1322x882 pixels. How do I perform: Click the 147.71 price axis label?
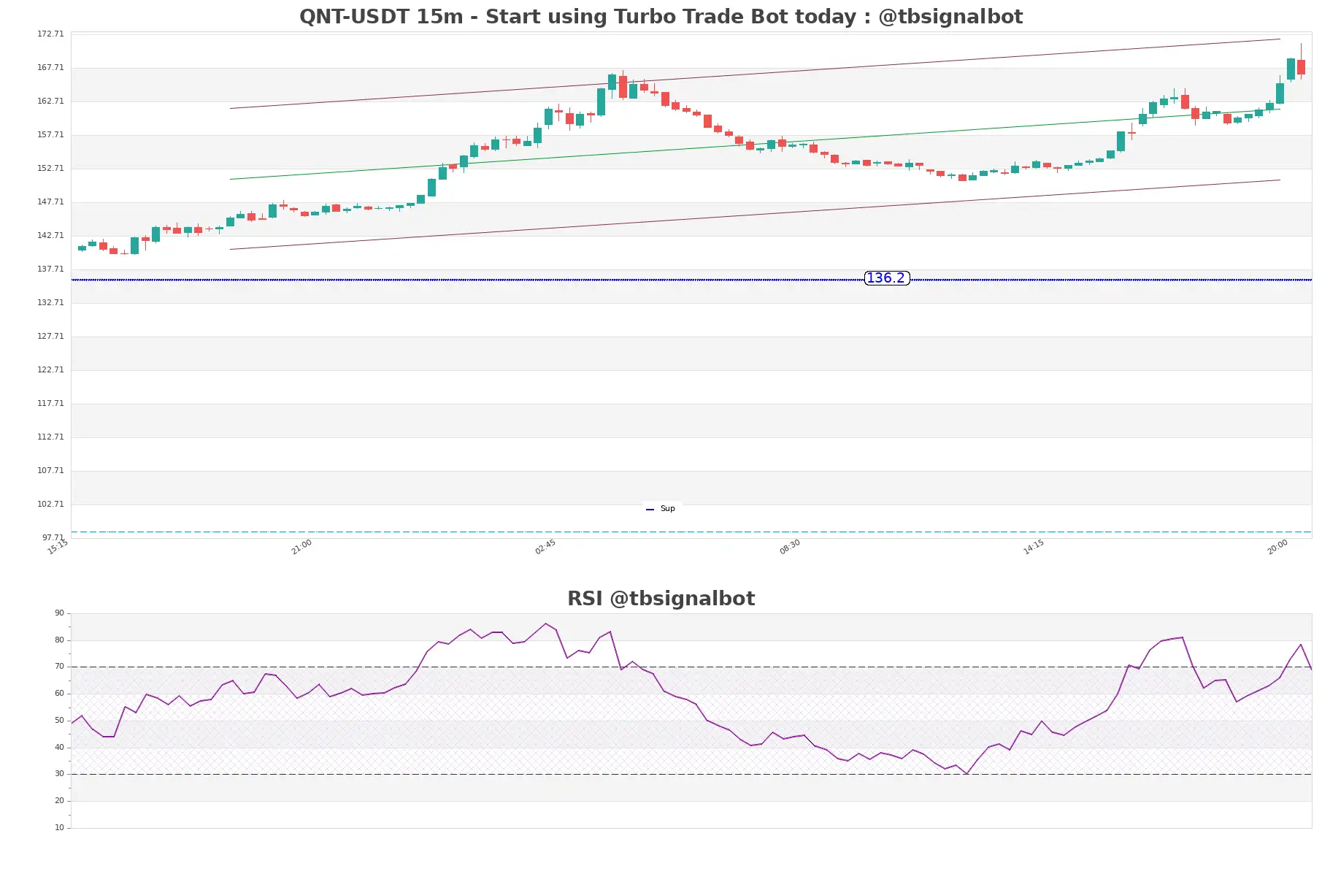pos(50,202)
